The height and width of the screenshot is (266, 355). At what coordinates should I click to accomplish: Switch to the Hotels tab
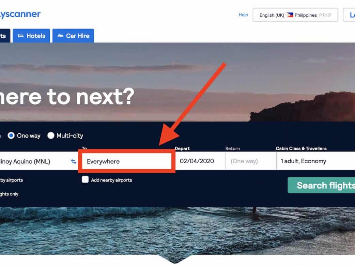click(x=31, y=36)
